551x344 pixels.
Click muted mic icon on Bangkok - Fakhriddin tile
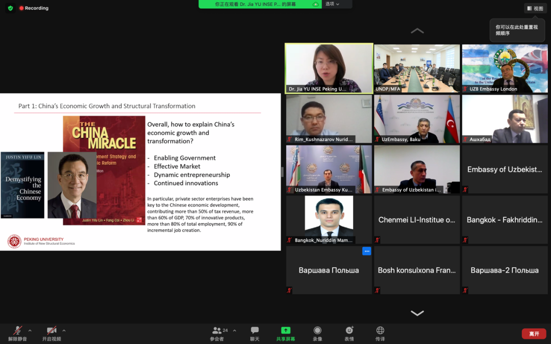pos(465,240)
